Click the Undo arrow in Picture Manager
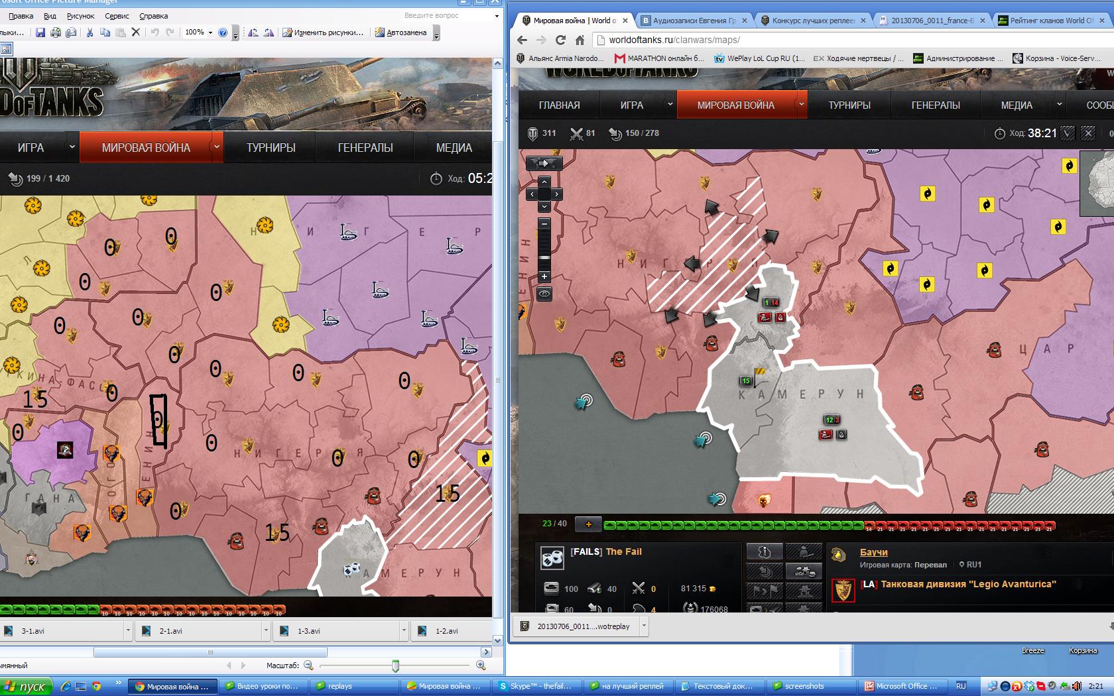The width and height of the screenshot is (1114, 696). (155, 32)
